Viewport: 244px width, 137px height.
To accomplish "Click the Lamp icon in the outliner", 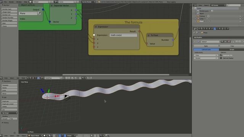I will [x=198, y=19].
